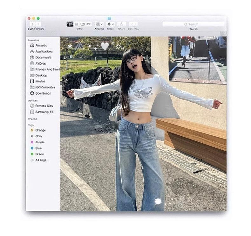
Task: Switch to list view in toolbar
Action: point(76,24)
